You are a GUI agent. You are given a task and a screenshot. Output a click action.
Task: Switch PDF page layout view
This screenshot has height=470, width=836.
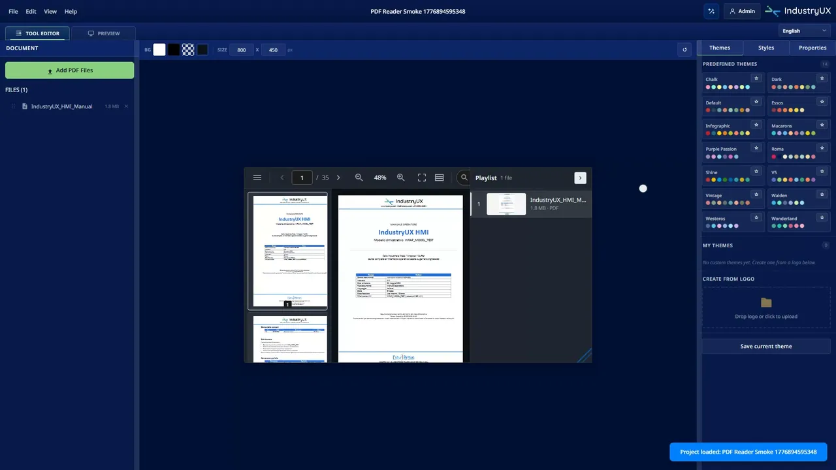[440, 178]
